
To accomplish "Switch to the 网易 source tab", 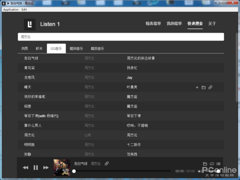I will pyautogui.click(x=24, y=49).
